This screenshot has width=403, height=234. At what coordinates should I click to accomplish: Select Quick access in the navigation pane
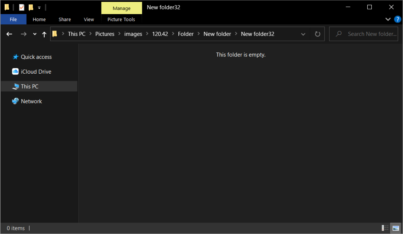click(36, 57)
